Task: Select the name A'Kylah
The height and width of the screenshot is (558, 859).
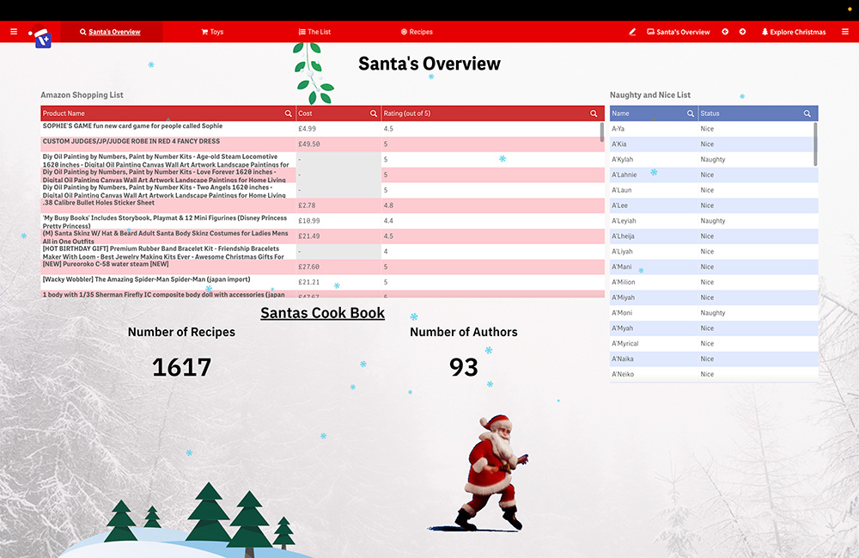Action: tap(654, 160)
